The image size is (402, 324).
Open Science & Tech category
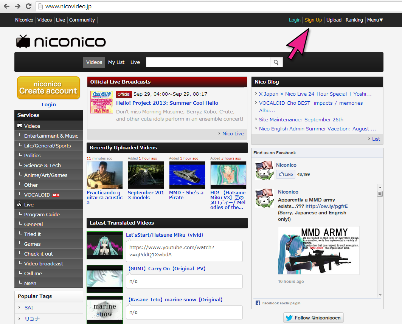(x=49, y=165)
